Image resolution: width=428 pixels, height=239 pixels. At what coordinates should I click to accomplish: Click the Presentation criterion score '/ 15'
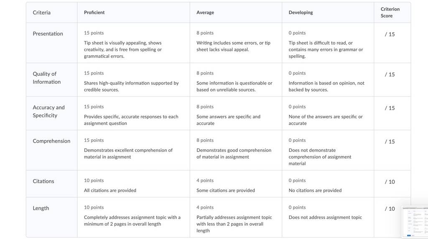point(390,34)
